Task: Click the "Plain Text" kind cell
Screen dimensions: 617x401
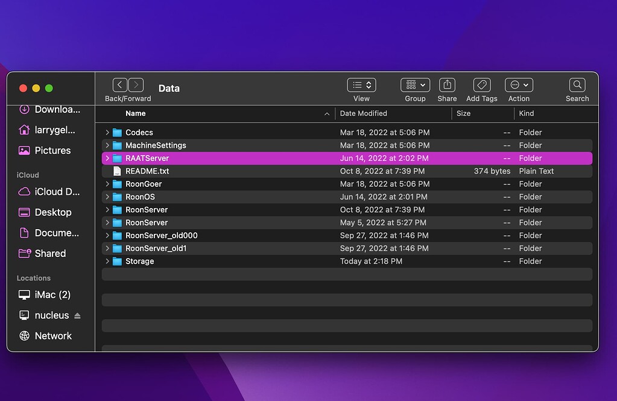Action: 536,171
